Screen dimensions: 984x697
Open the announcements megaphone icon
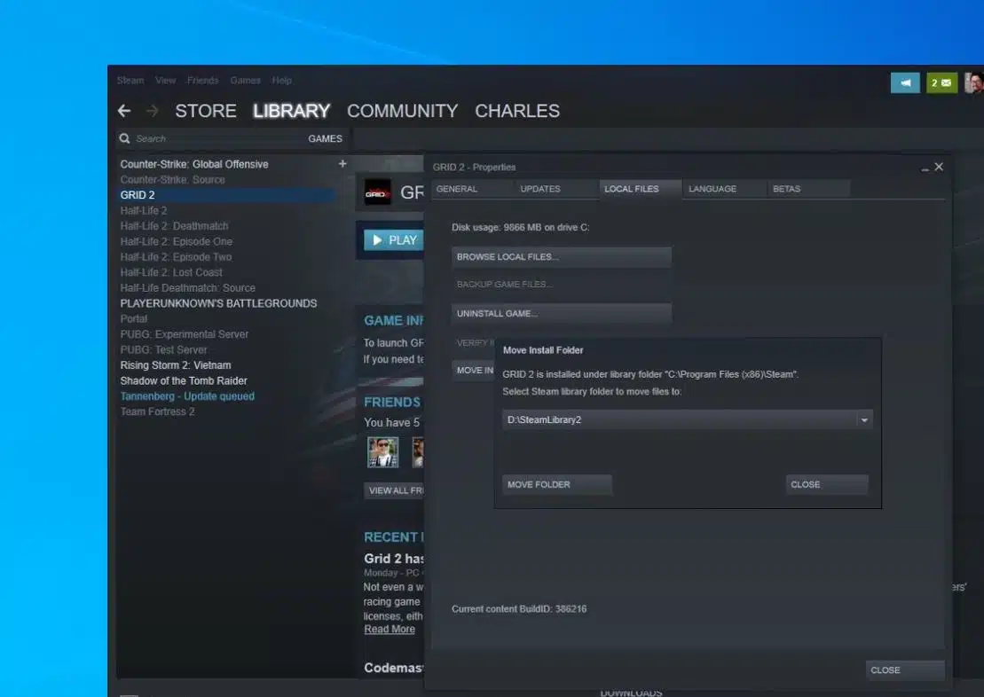pyautogui.click(x=905, y=82)
